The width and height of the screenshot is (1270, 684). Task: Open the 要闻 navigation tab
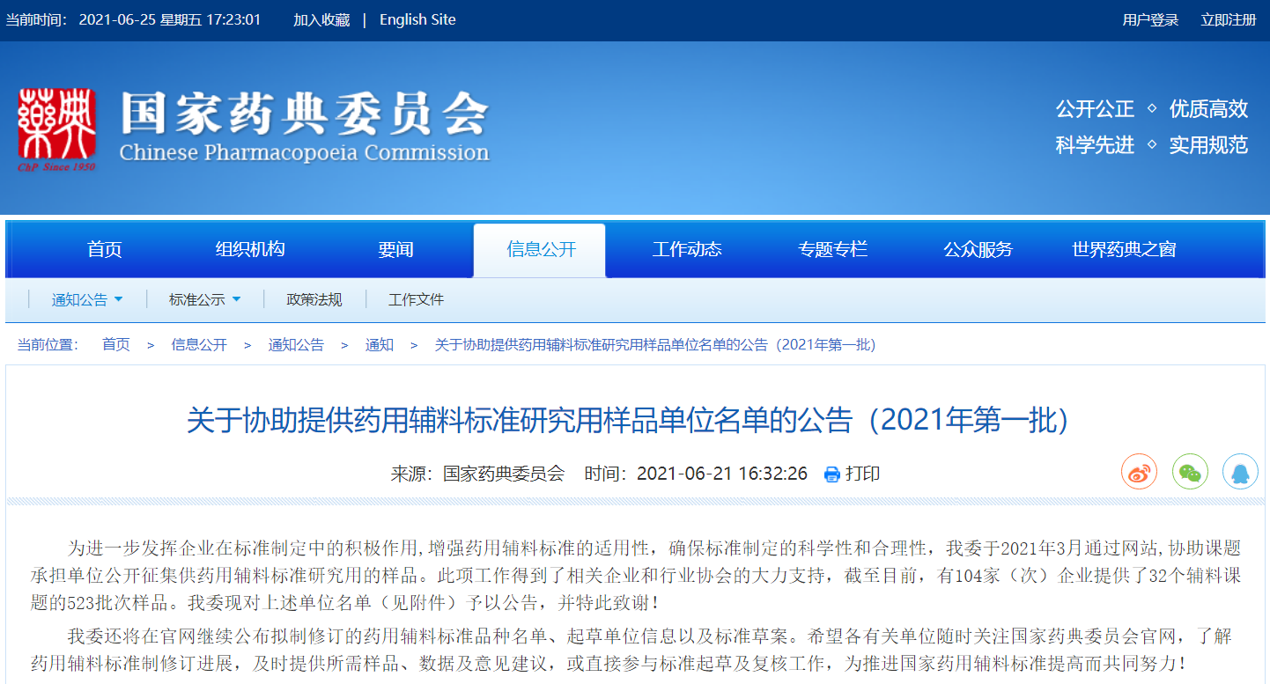tap(395, 250)
